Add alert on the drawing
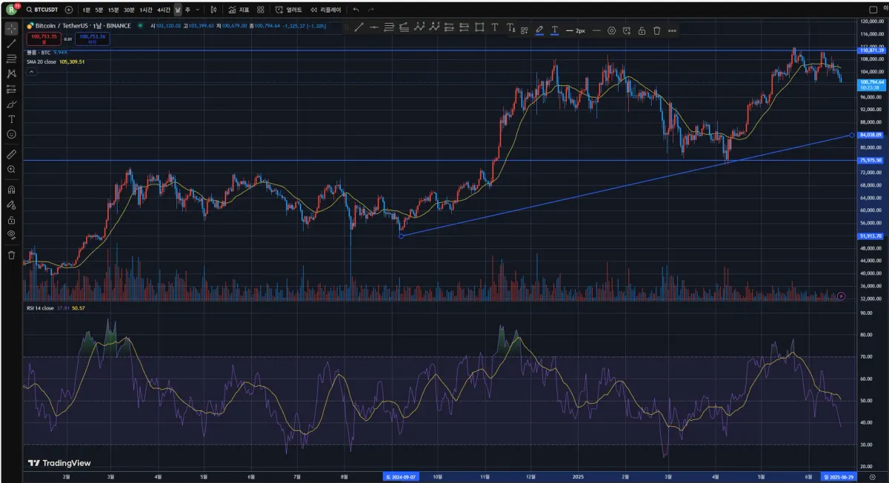This screenshot has width=889, height=483. (x=627, y=30)
